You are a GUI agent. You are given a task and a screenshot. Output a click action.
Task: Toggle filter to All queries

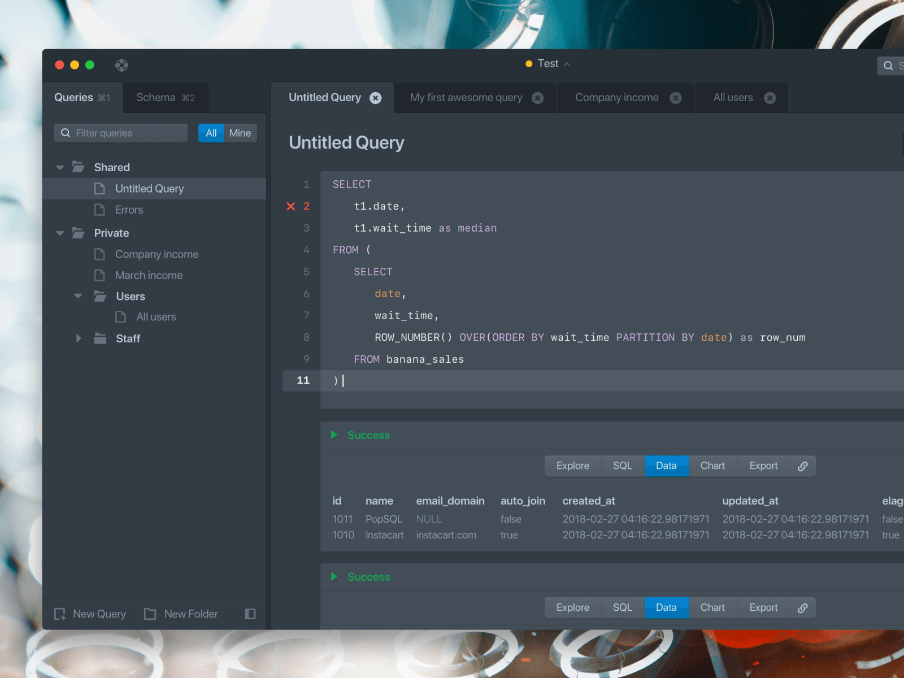pyautogui.click(x=211, y=133)
